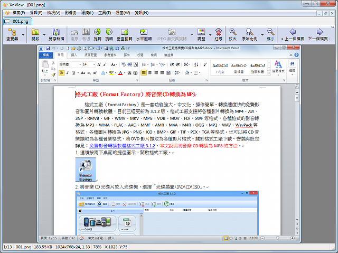Open the 細明體 font name combo box
This screenshot has height=253, width=338.
click(70, 64)
